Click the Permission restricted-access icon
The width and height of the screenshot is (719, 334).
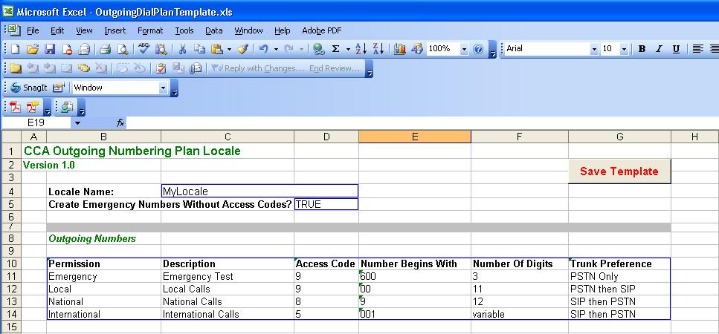(x=67, y=49)
